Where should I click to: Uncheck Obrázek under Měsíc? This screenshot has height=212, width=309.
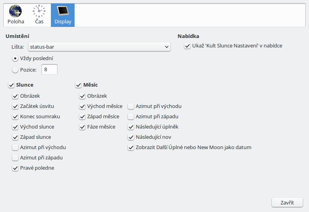(x=82, y=96)
